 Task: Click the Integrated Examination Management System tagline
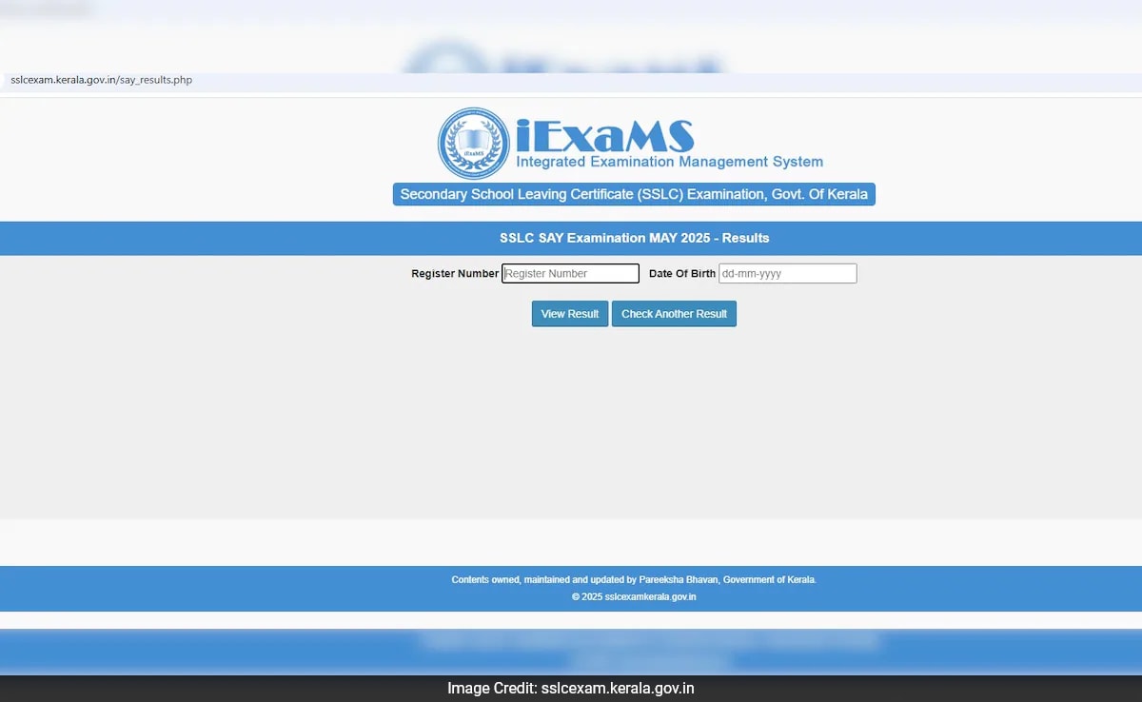(x=669, y=163)
